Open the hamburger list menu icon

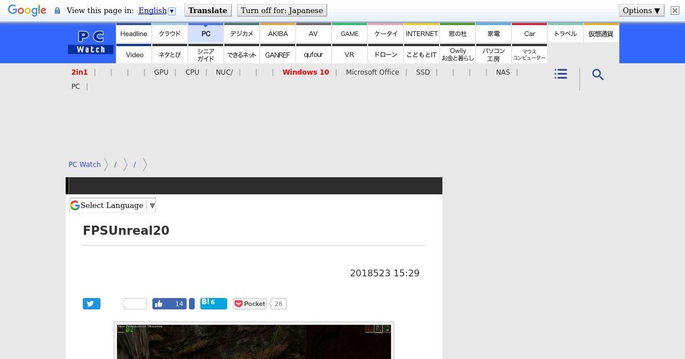pyautogui.click(x=561, y=74)
